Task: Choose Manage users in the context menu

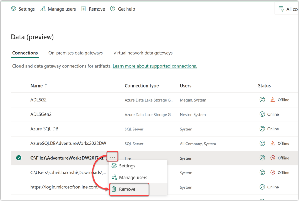Action: click(x=138, y=178)
